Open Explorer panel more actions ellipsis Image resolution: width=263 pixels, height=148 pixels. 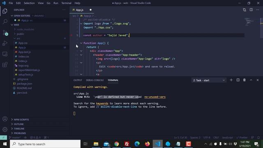(x=64, y=10)
